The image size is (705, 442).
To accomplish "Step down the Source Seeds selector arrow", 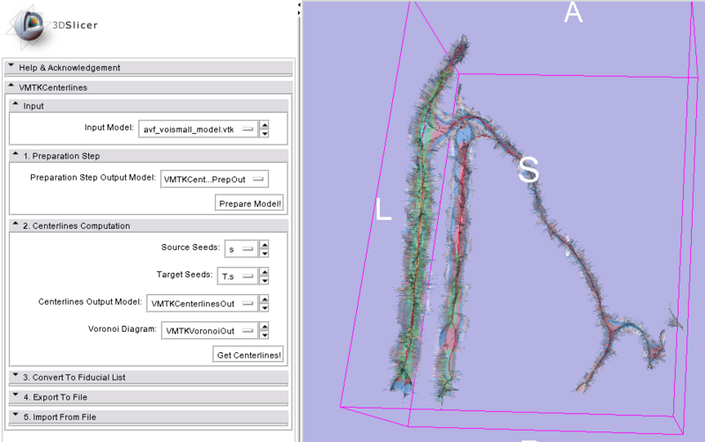I will 264,254.
